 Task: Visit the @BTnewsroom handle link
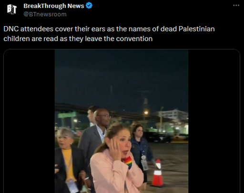[45, 14]
